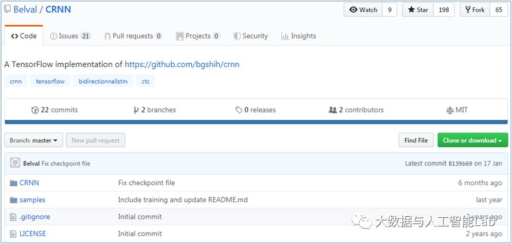Viewport: 512px width, 244px height.
Task: Click the Insights bar graph icon
Action: coord(285,36)
